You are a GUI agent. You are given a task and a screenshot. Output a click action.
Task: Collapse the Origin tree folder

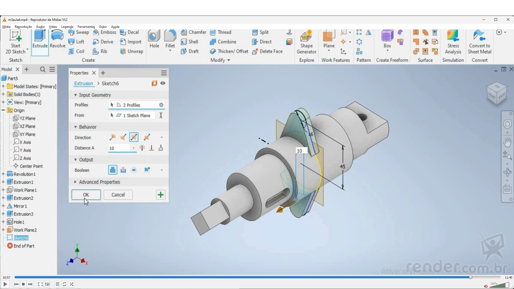coord(3,110)
